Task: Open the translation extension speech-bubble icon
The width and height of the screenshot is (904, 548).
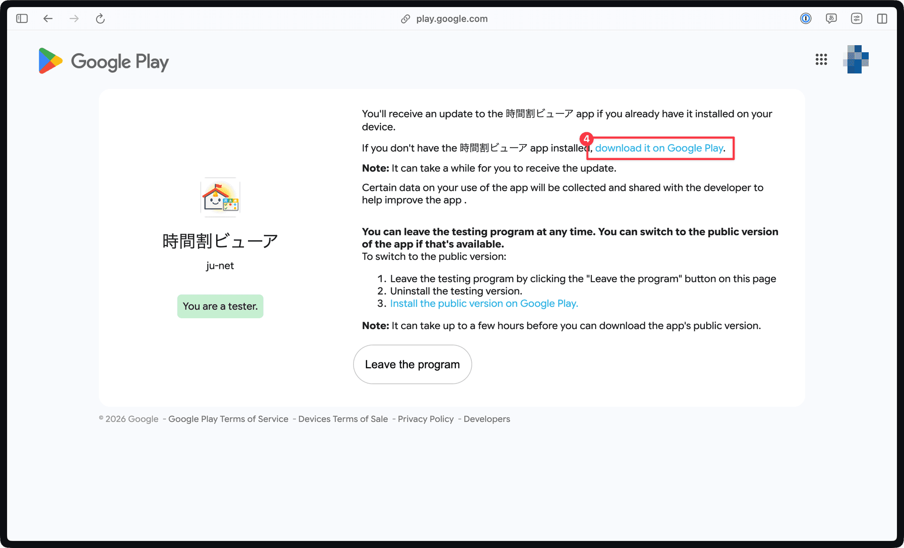Action: pos(831,18)
